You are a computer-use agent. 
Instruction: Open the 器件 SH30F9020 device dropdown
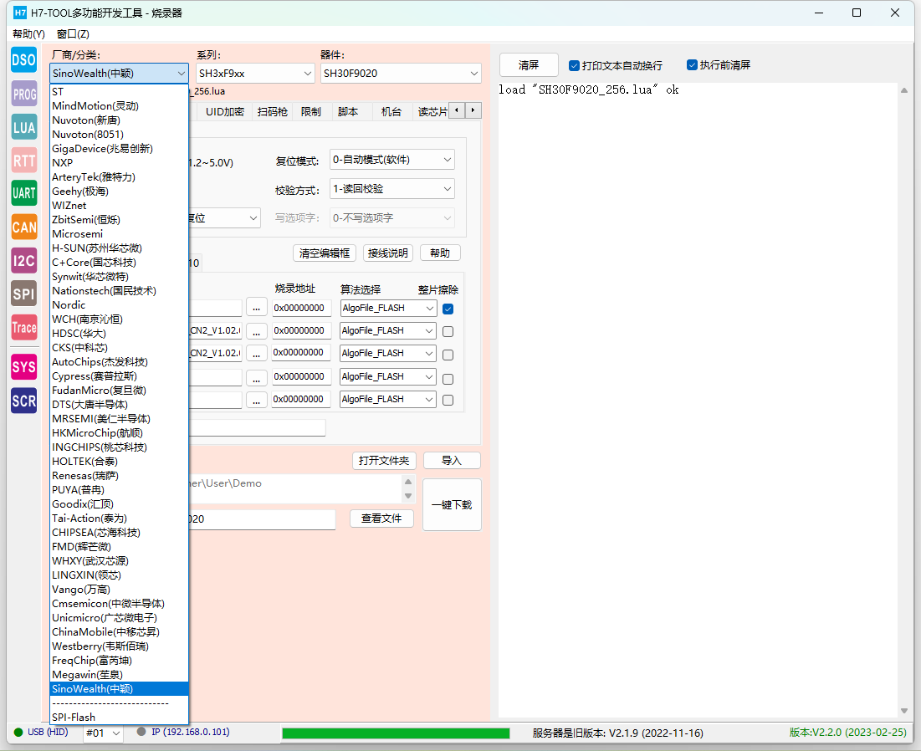click(401, 74)
